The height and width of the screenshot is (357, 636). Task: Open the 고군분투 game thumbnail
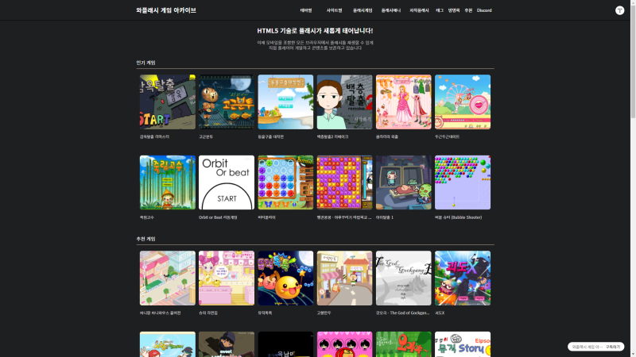coord(227,102)
